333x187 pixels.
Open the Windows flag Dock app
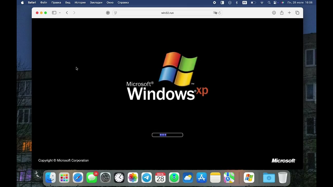click(249, 178)
